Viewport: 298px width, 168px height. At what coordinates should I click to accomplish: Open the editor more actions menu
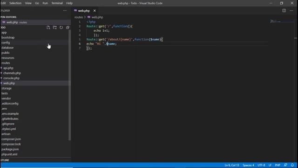(x=291, y=10)
